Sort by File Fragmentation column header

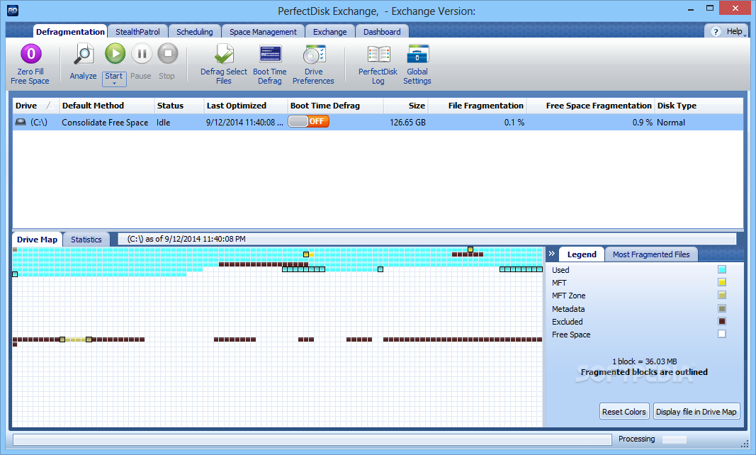[478, 106]
